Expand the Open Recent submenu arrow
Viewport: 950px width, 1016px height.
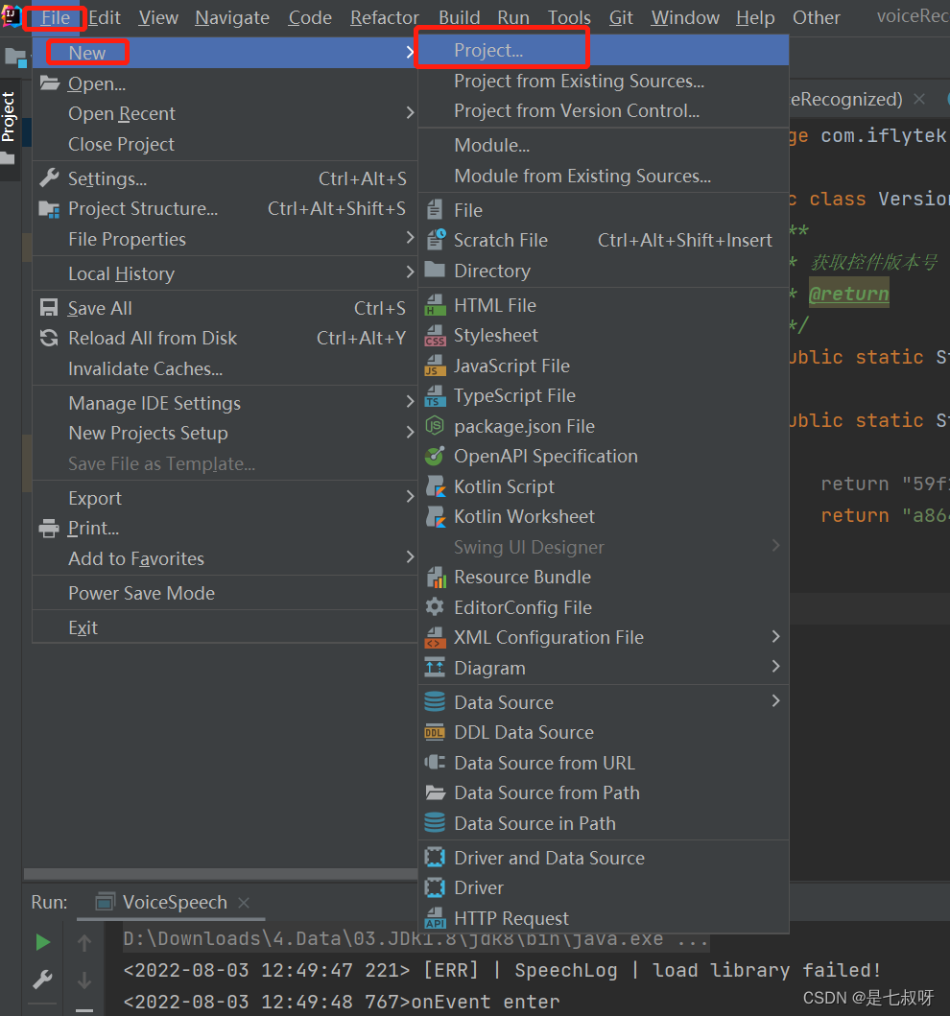(x=410, y=113)
